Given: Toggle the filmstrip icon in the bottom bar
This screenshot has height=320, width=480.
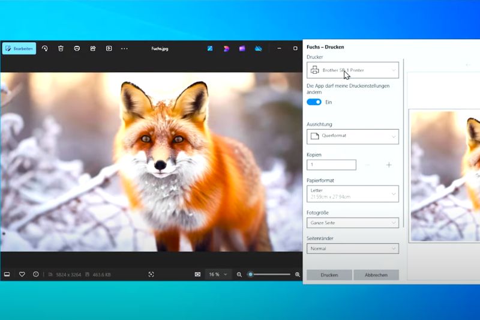Looking at the screenshot, I should coord(7,274).
